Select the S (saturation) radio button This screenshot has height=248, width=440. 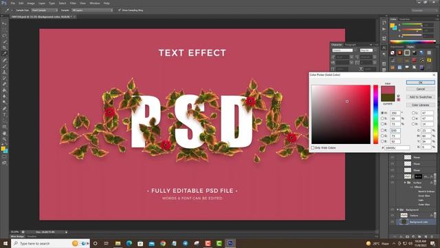pyautogui.click(x=382, y=118)
